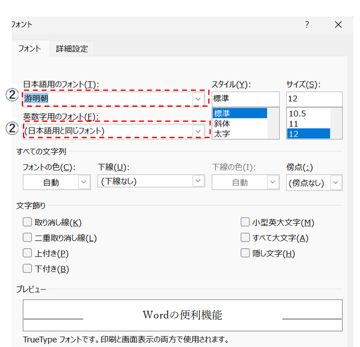Screen dimensions: 360x347
Task: Check the 二重取り消し線 option
Action: tap(28, 238)
